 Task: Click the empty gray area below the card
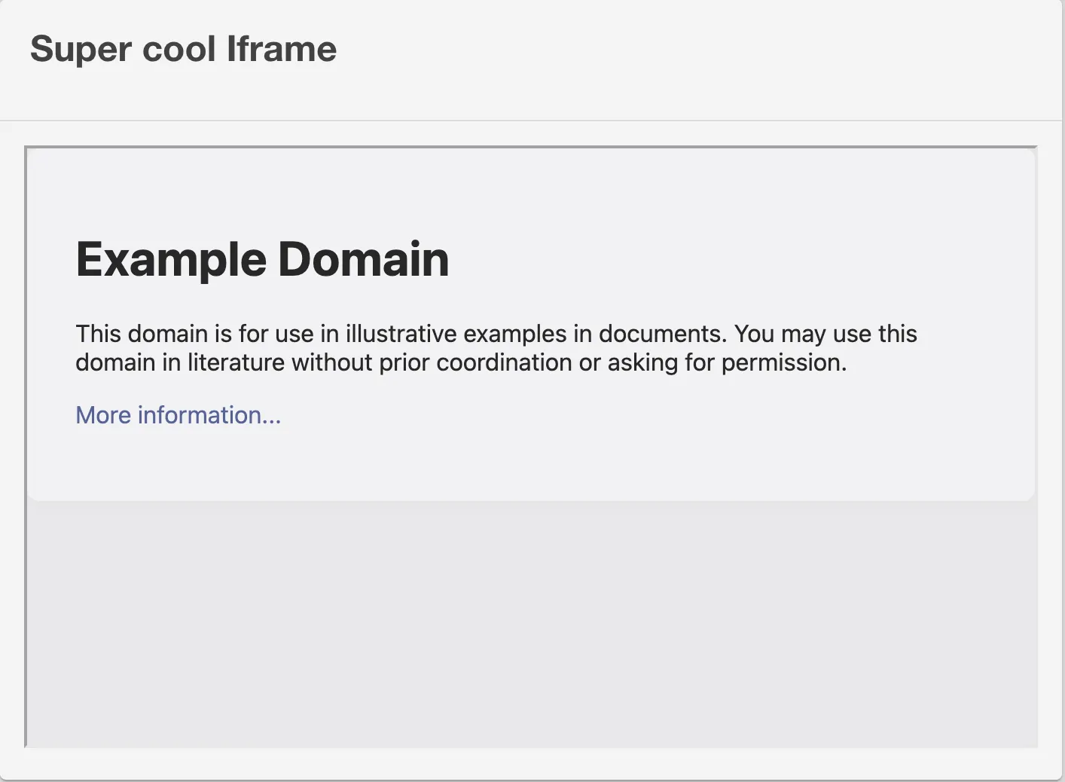(x=532, y=625)
